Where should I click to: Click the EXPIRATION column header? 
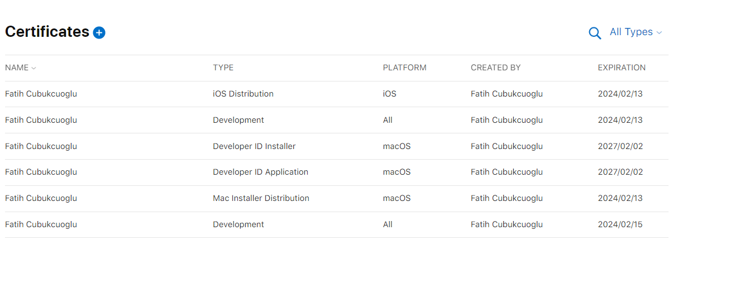pos(622,68)
